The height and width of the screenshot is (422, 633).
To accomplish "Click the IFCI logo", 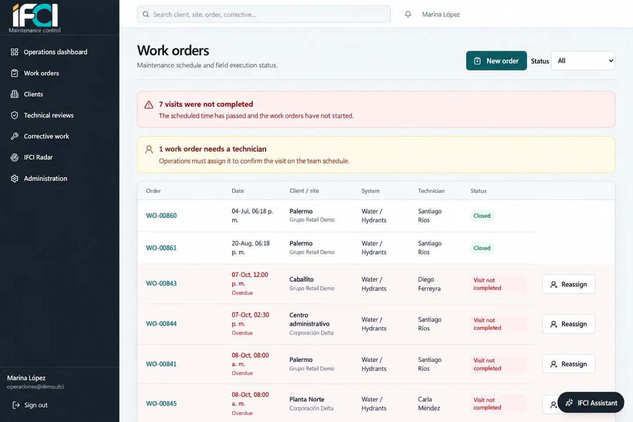I will [x=35, y=16].
